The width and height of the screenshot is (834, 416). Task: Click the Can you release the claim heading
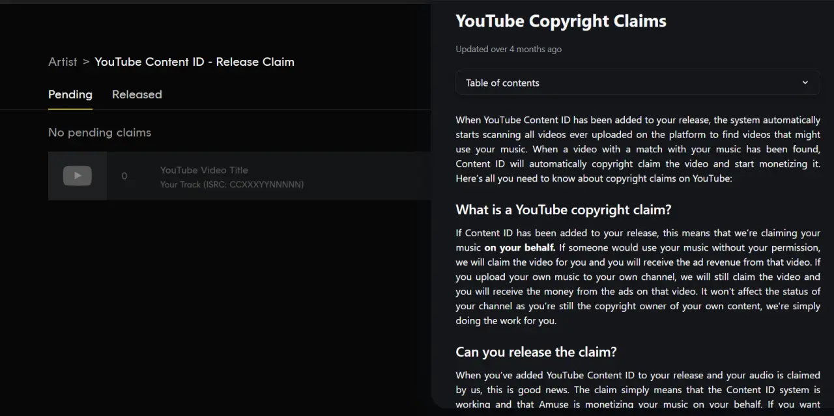[536, 352]
